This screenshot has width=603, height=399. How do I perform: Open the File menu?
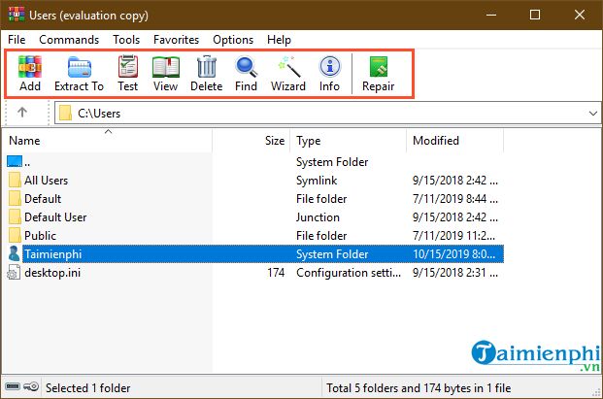coord(17,40)
